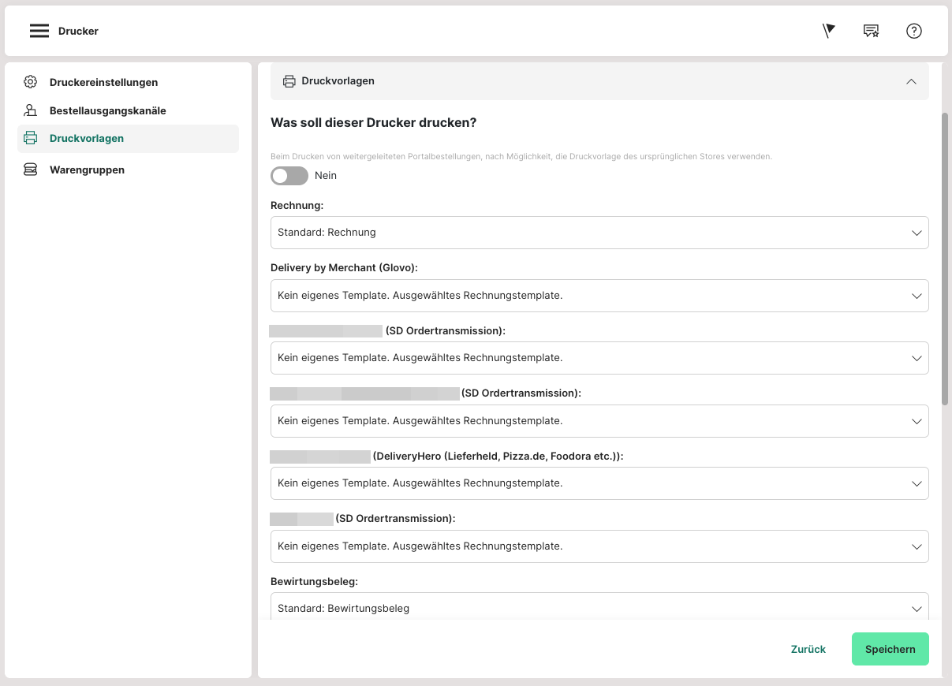
Task: Toggle the portal template switch labeled Nein
Action: (x=289, y=176)
